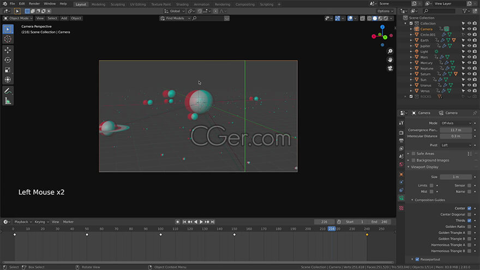
Task: Activate the Scale tool
Action: tap(8, 70)
